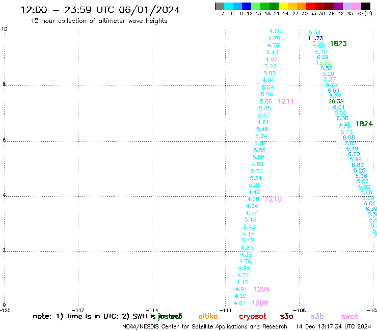
Task: Click the green track time label 1823
Action: coord(338,44)
